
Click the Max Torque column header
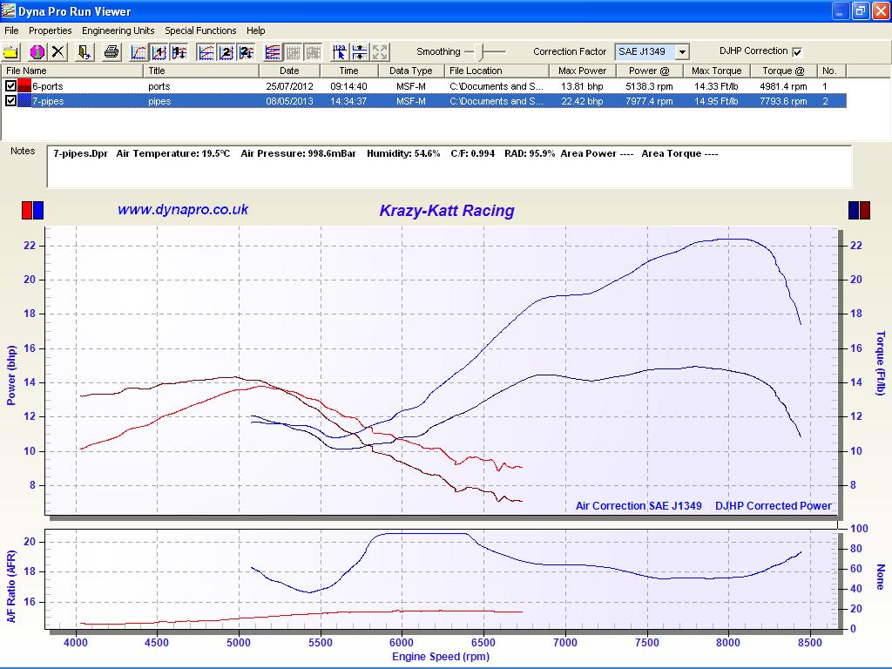tap(716, 71)
